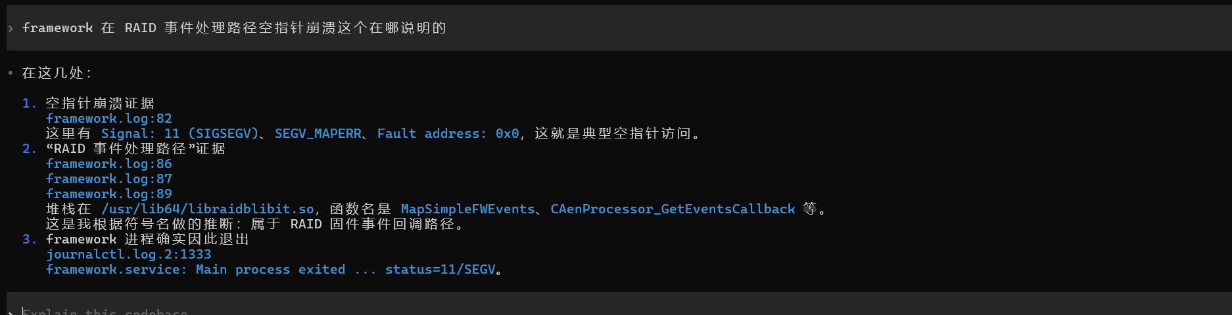Click the "status=11/SEGV" highlighted text
Screen dimensions: 1232x315
coord(440,270)
